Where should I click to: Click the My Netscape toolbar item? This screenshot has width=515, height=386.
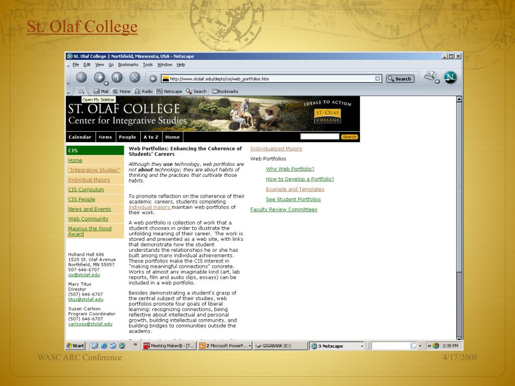point(169,91)
